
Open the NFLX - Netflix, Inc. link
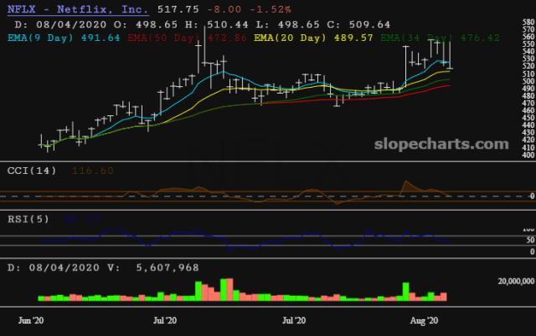[x=78, y=9]
